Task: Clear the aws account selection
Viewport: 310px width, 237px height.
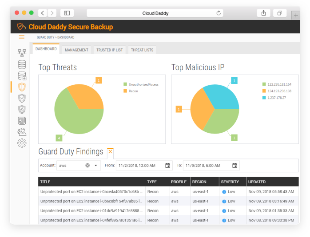Action: (87, 166)
